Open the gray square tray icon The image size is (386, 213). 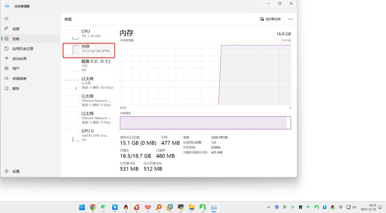(284, 207)
